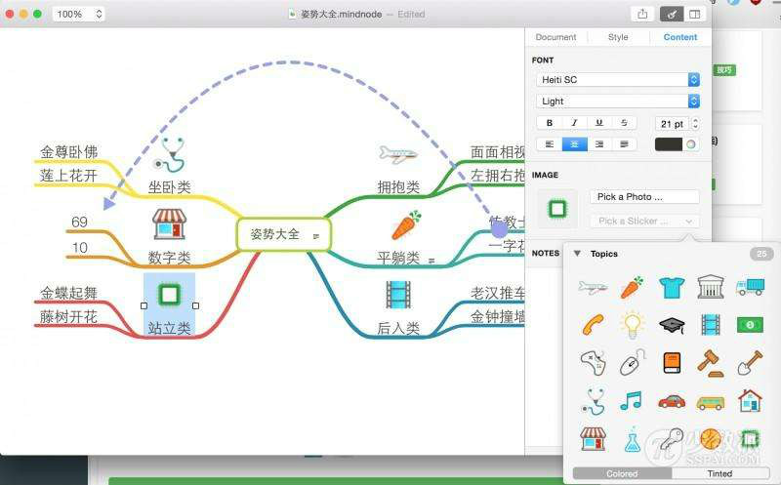Choose the storefront sticker in Topics panel
Screen dimensions: 781x485
pos(593,439)
